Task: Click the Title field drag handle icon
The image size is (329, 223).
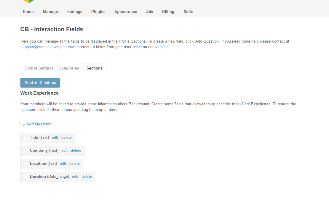Action: (x=25, y=138)
